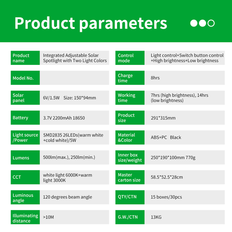Click the "15 boxes/30pcs" QTY/CTN value
This screenshot has height=232, width=232.
click(166, 197)
